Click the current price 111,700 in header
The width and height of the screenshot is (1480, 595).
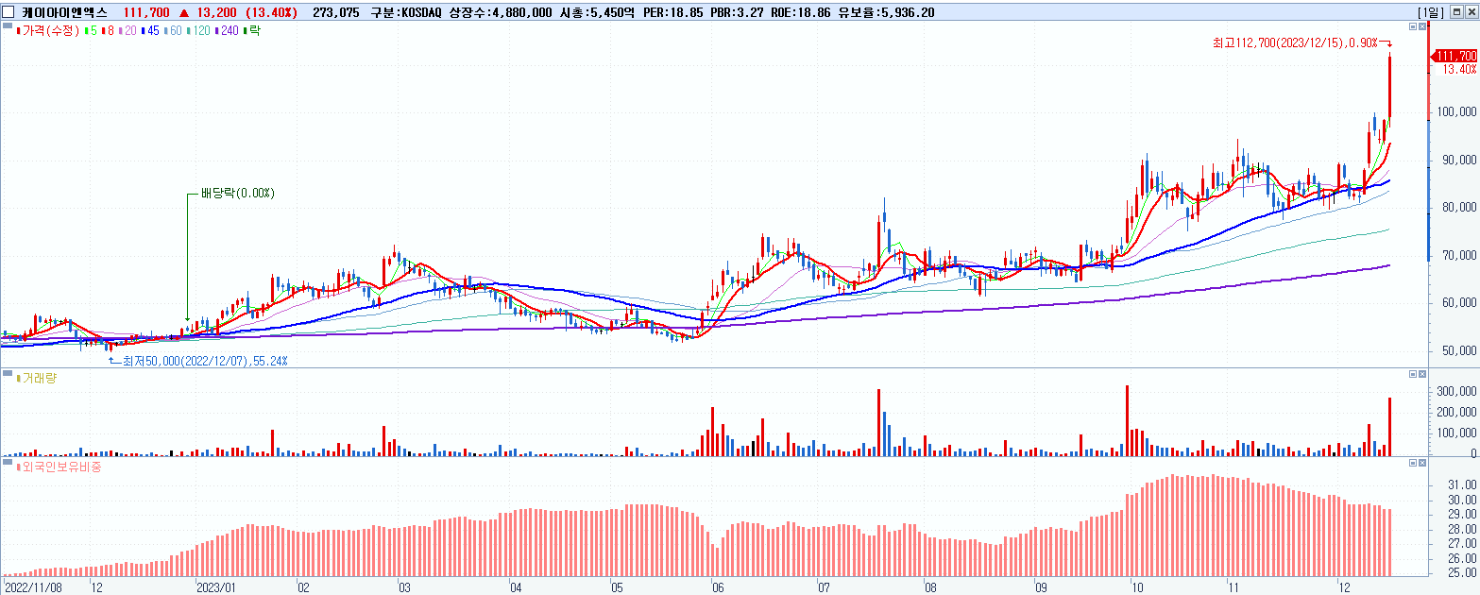coord(145,12)
